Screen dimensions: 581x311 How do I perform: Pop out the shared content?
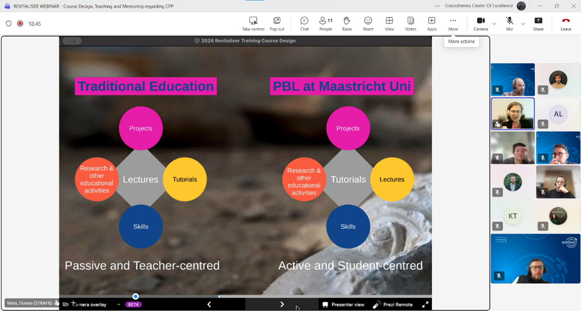(277, 23)
